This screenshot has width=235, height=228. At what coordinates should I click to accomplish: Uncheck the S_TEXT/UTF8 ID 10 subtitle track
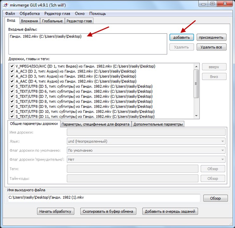pyautogui.click(x=12, y=111)
